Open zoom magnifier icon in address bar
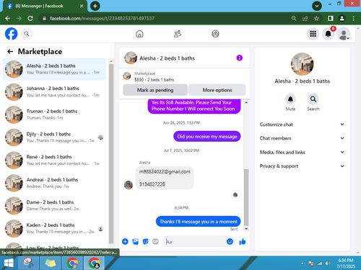The width and height of the screenshot is (361, 270). [x=294, y=18]
